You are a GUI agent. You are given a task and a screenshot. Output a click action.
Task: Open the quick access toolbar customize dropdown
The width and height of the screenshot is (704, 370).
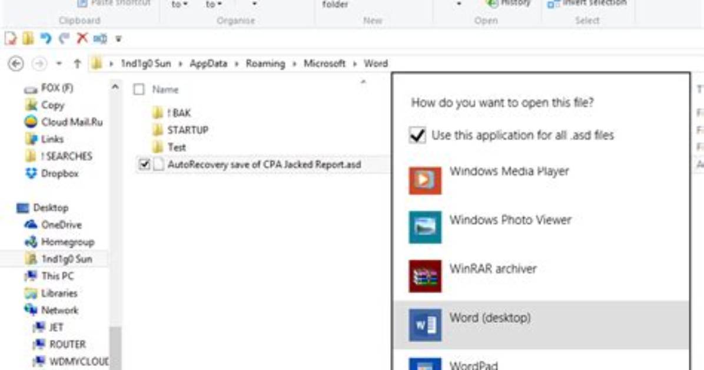click(x=118, y=39)
